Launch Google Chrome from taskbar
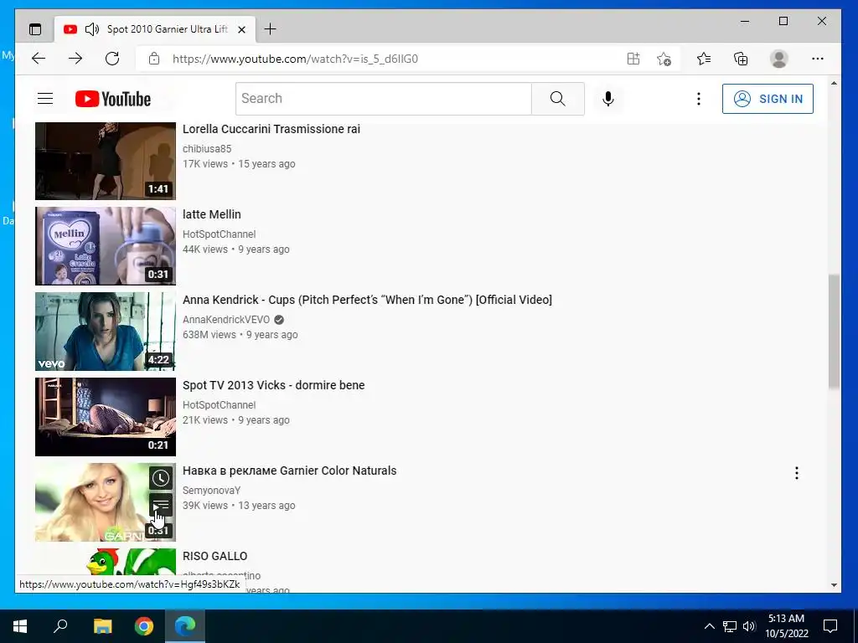The height and width of the screenshot is (643, 858). 144,626
